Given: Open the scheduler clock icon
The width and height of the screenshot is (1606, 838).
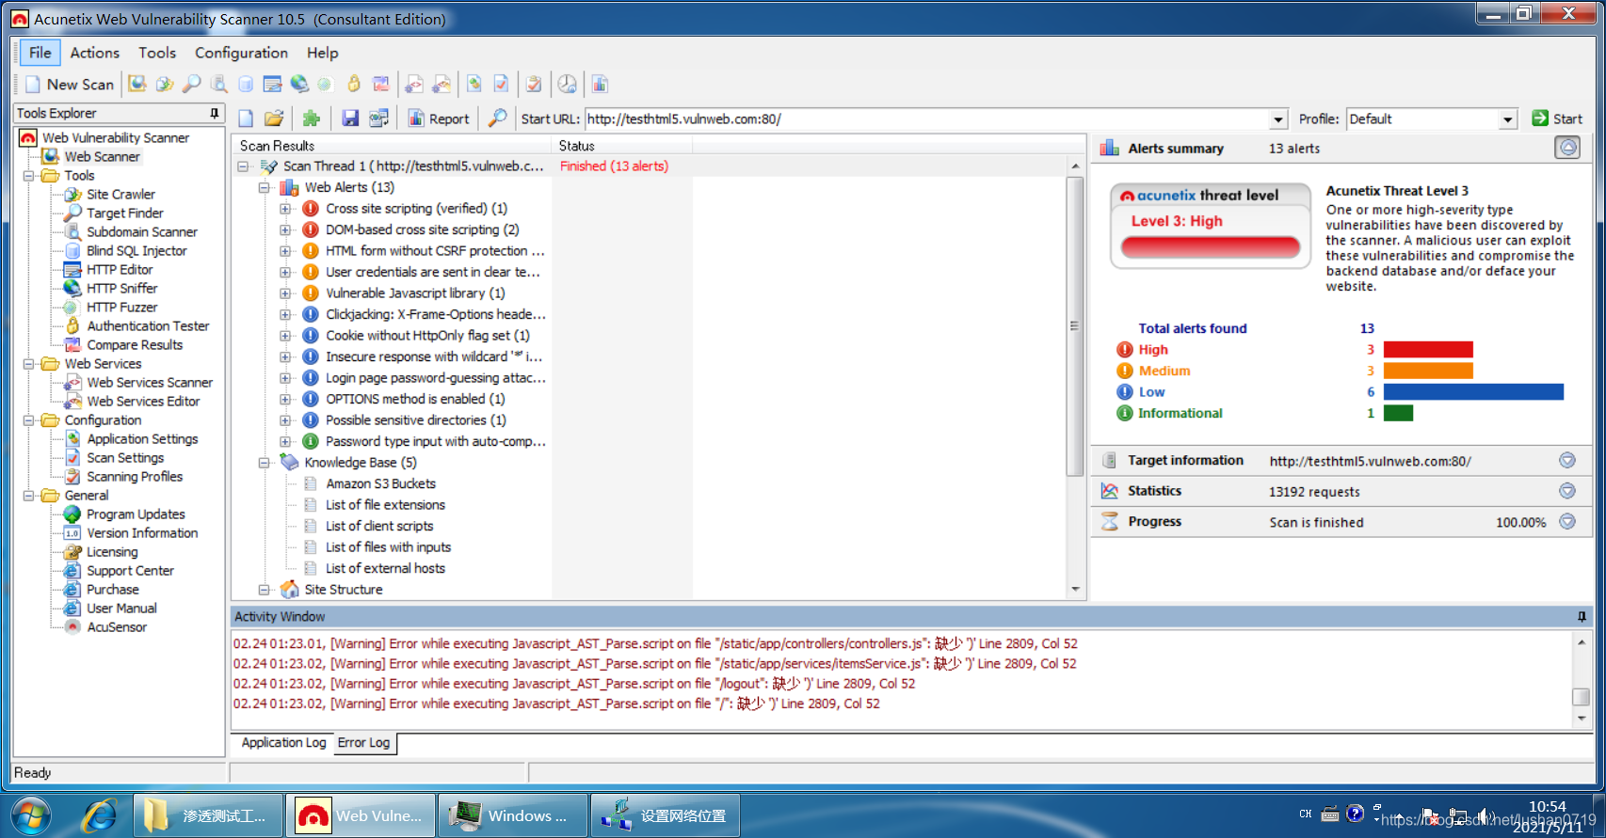Looking at the screenshot, I should click(567, 85).
